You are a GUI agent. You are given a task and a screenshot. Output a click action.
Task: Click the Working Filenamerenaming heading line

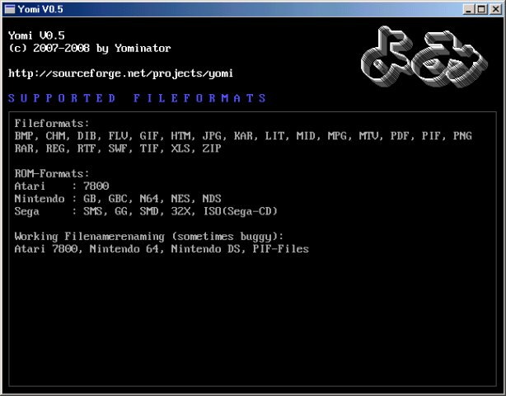(x=149, y=237)
